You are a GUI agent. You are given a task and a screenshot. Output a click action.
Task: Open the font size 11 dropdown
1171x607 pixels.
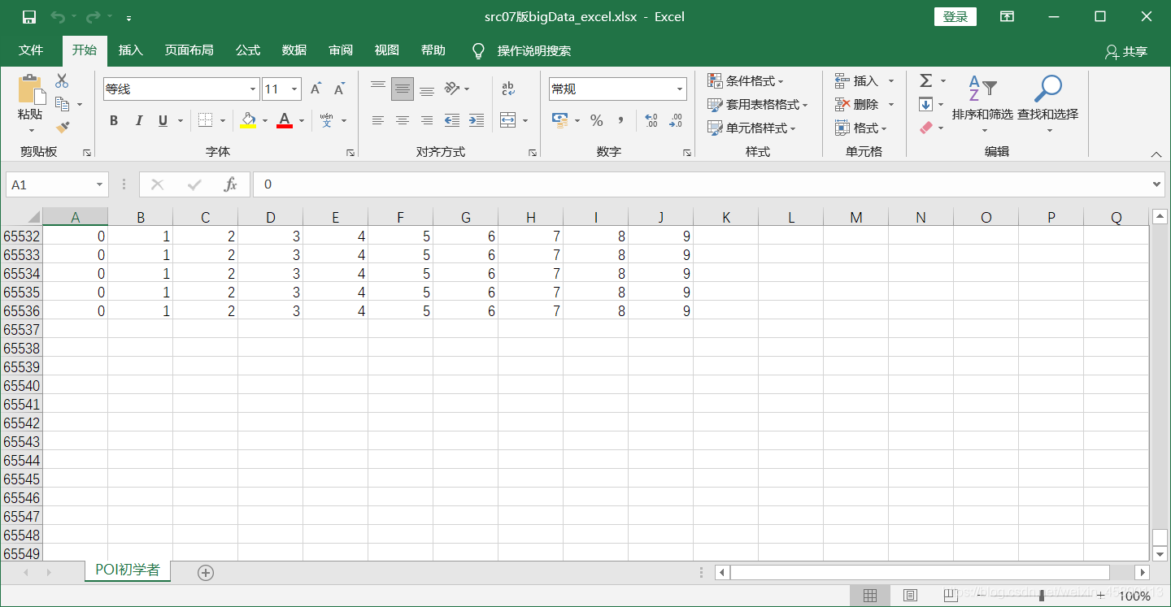[294, 89]
